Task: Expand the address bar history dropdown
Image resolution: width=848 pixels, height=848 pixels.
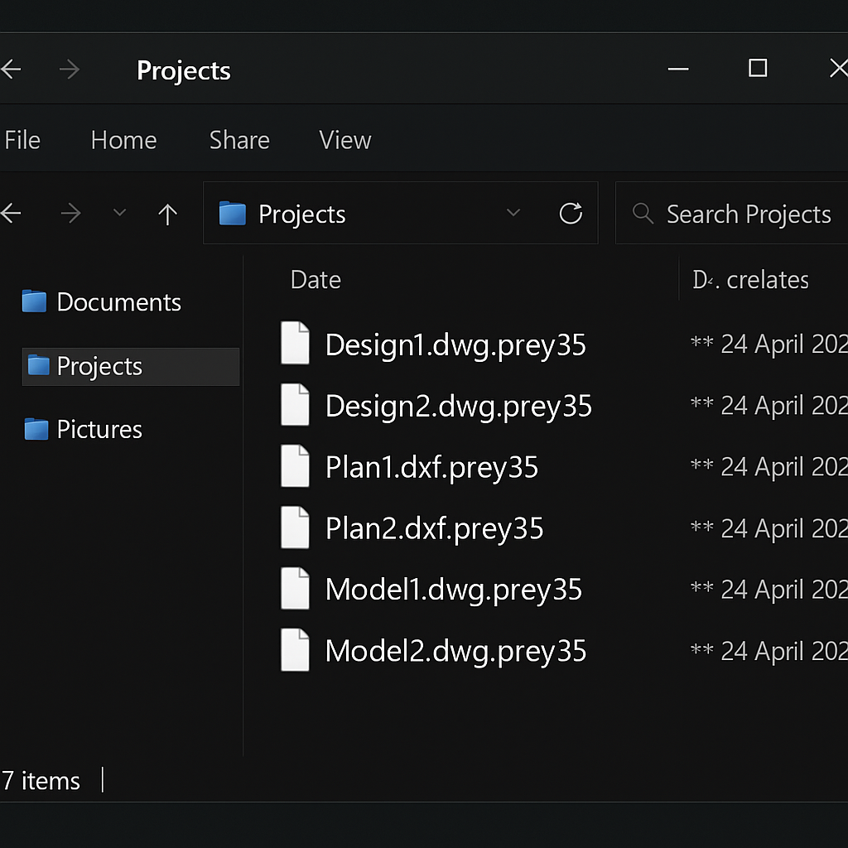Action: [513, 214]
